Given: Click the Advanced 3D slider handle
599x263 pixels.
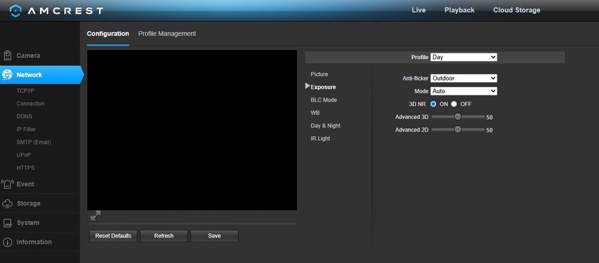Looking at the screenshot, I should point(457,117).
